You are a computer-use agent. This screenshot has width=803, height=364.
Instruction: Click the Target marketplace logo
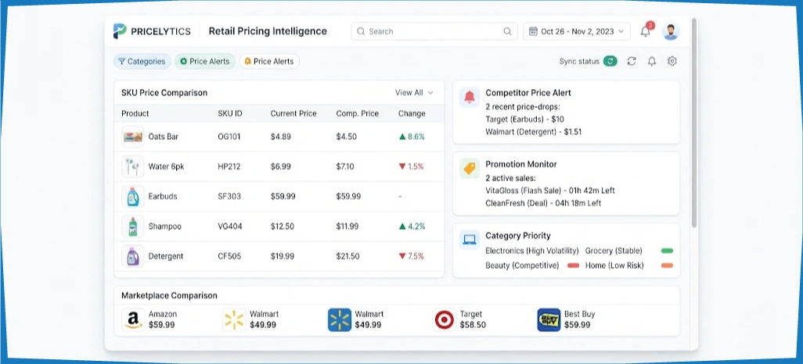(x=444, y=319)
